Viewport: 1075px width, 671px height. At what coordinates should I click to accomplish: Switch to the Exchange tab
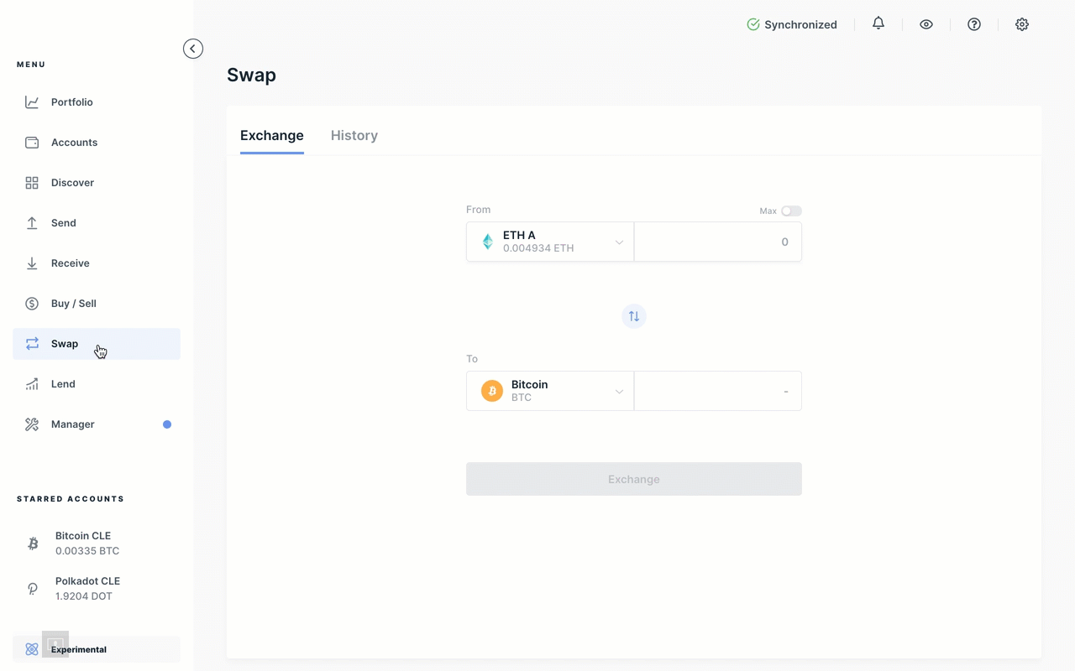click(x=272, y=135)
